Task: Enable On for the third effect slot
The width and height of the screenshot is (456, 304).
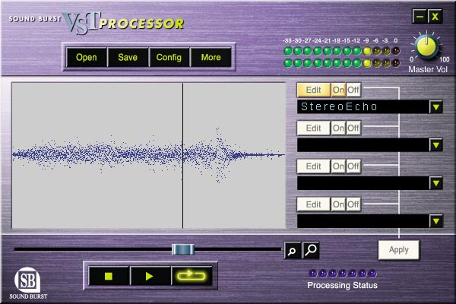Action: (338, 166)
